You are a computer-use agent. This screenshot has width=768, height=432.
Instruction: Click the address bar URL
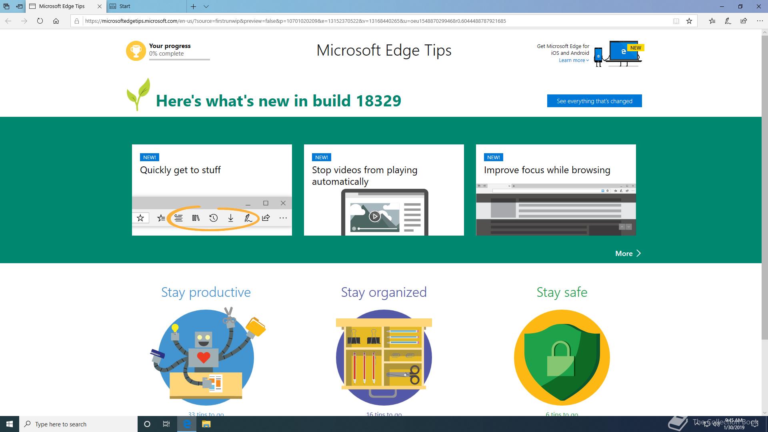point(296,21)
